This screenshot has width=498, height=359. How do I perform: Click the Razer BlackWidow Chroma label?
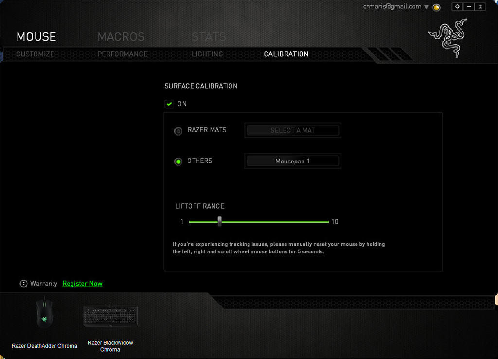[110, 346]
